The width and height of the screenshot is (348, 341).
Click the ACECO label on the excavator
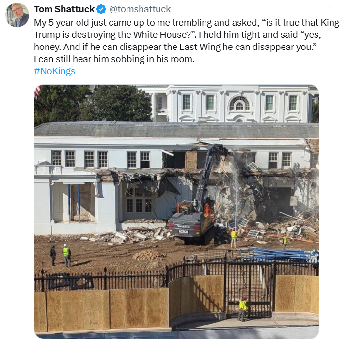pos(184,232)
